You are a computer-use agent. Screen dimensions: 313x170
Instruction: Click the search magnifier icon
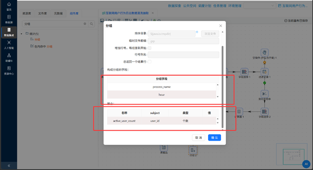91,24
